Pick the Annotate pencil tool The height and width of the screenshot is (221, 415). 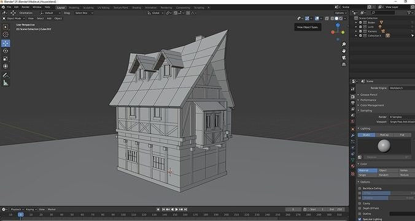(6, 75)
